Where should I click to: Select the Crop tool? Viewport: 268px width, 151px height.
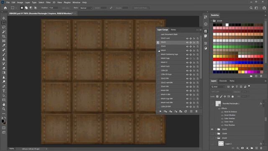point(4,36)
